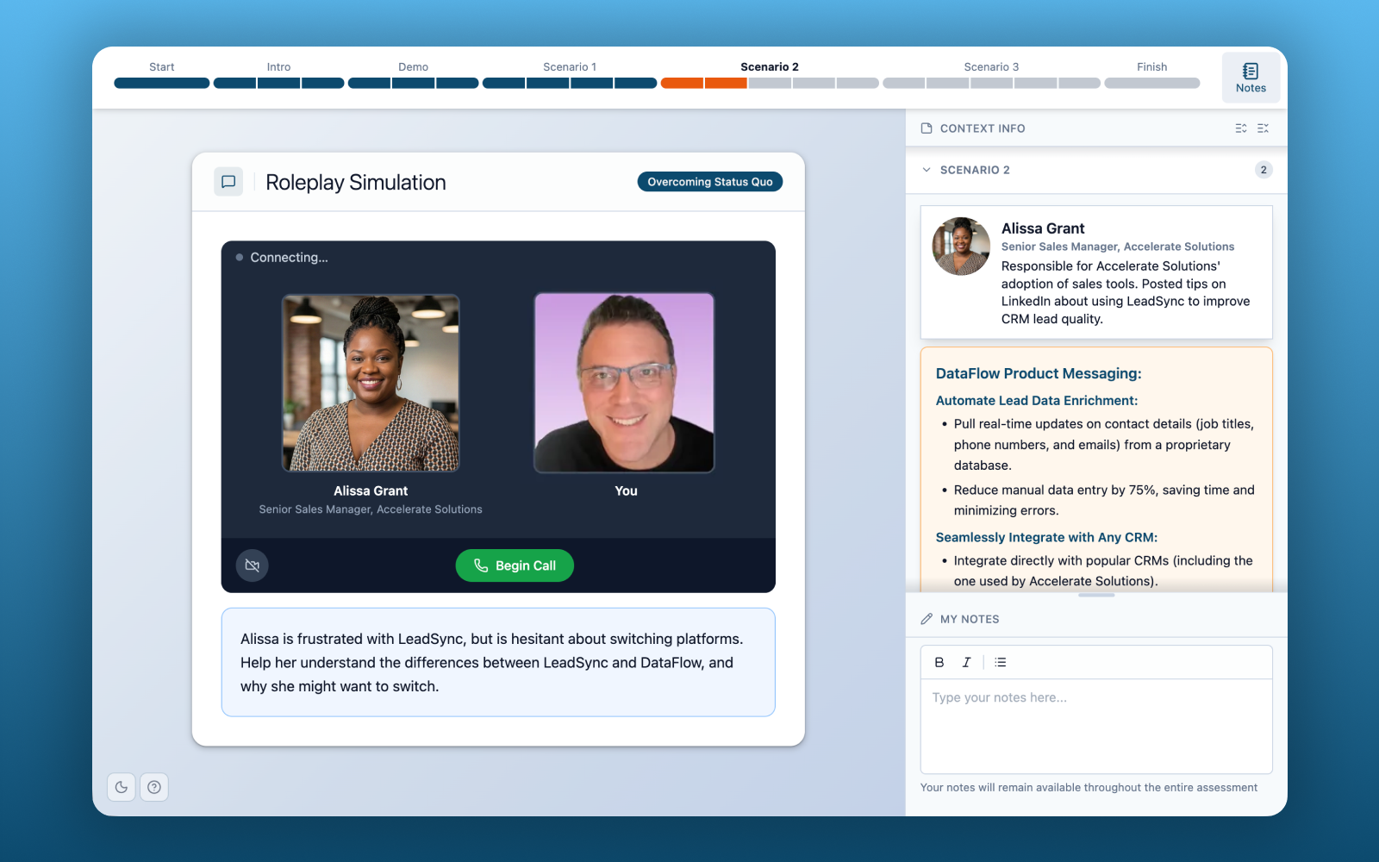Viewport: 1379px width, 862px height.
Task: Select the Demo progress step
Action: coord(413,66)
